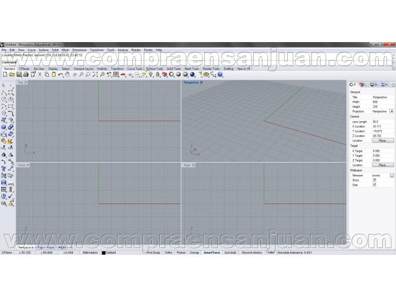Switch to the CPlanes toolbar tab
Viewport: 396px width, 297px height.
pos(24,69)
